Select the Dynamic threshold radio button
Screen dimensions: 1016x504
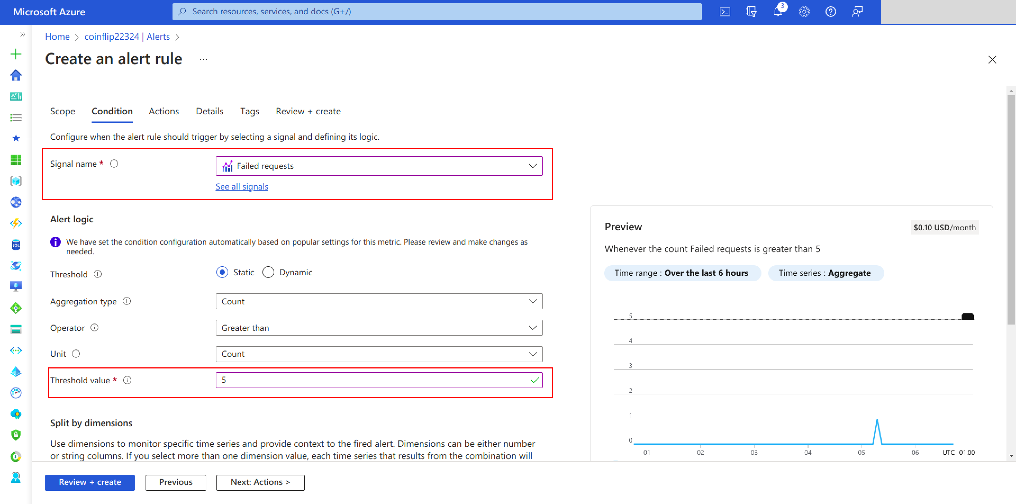(x=268, y=272)
